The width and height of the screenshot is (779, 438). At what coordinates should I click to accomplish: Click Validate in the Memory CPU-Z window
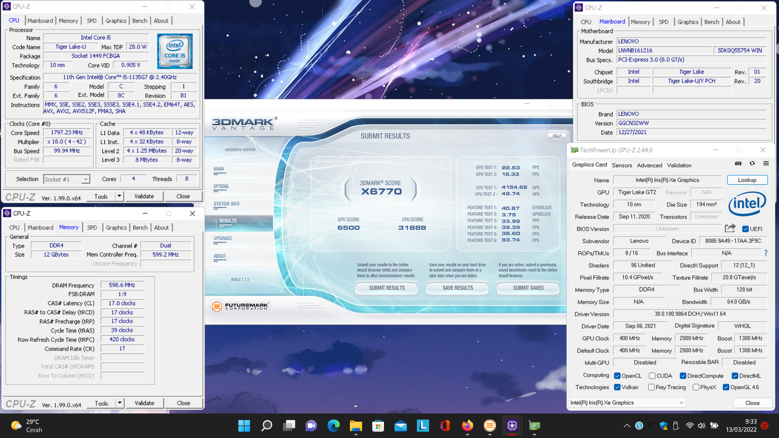point(144,403)
